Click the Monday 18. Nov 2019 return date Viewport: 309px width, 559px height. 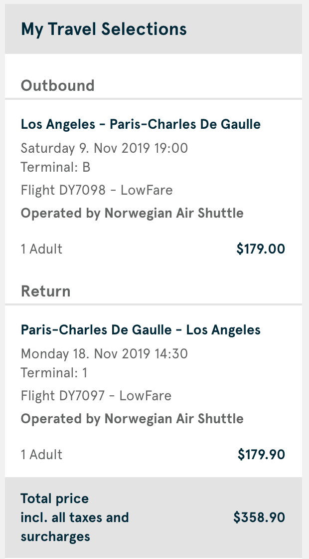104,354
